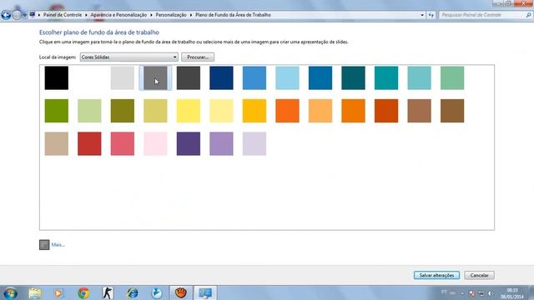Pick the bright grass green swatch
Image resolution: width=534 pixels, height=300 pixels.
(57, 111)
